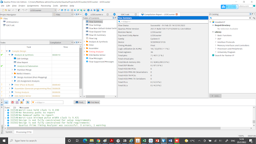Open Excel from the Windows taskbar
The height and width of the screenshot is (144, 256).
144,141
